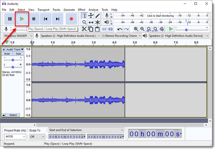Collapse the track with the up arrow

coord(4,115)
